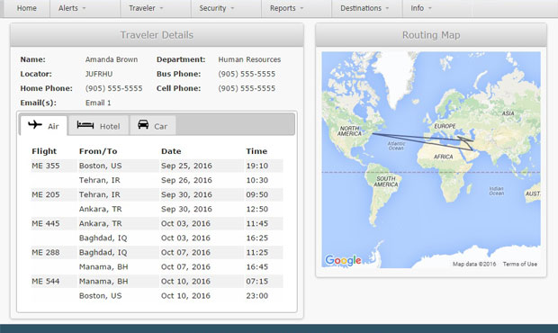Click the Sep 25, 2016 date cell
Image resolution: width=558 pixels, height=333 pixels.
(186, 166)
